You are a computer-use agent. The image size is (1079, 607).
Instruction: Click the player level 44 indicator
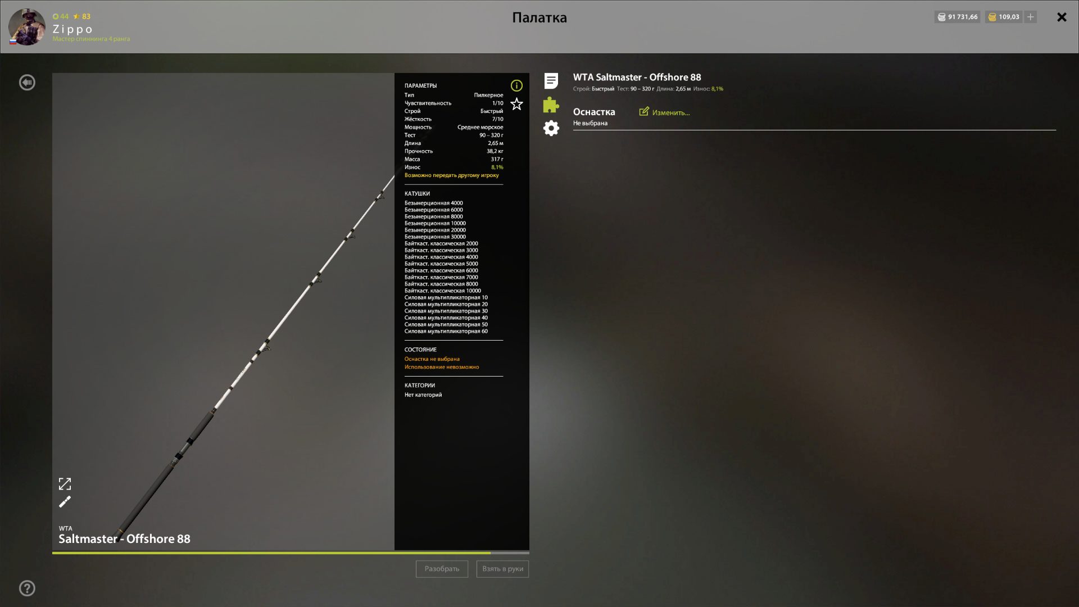60,16
